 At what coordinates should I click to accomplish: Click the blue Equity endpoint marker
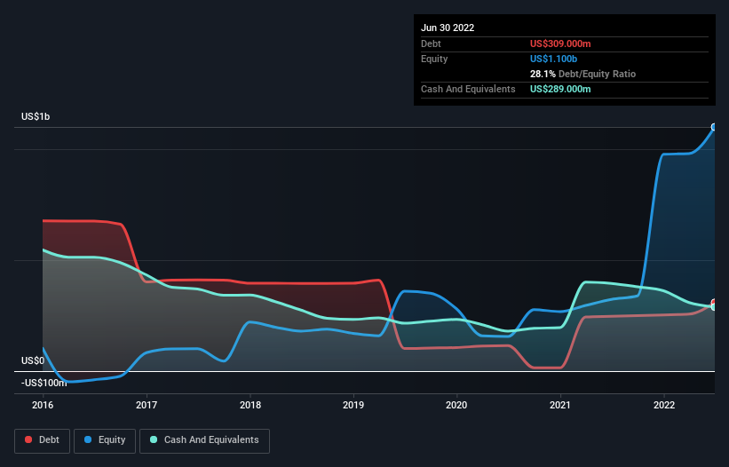click(x=714, y=127)
